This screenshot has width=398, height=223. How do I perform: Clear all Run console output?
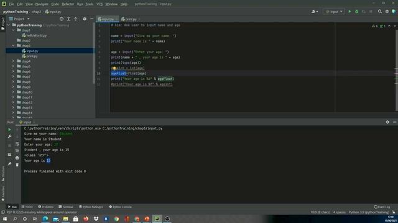(17, 165)
